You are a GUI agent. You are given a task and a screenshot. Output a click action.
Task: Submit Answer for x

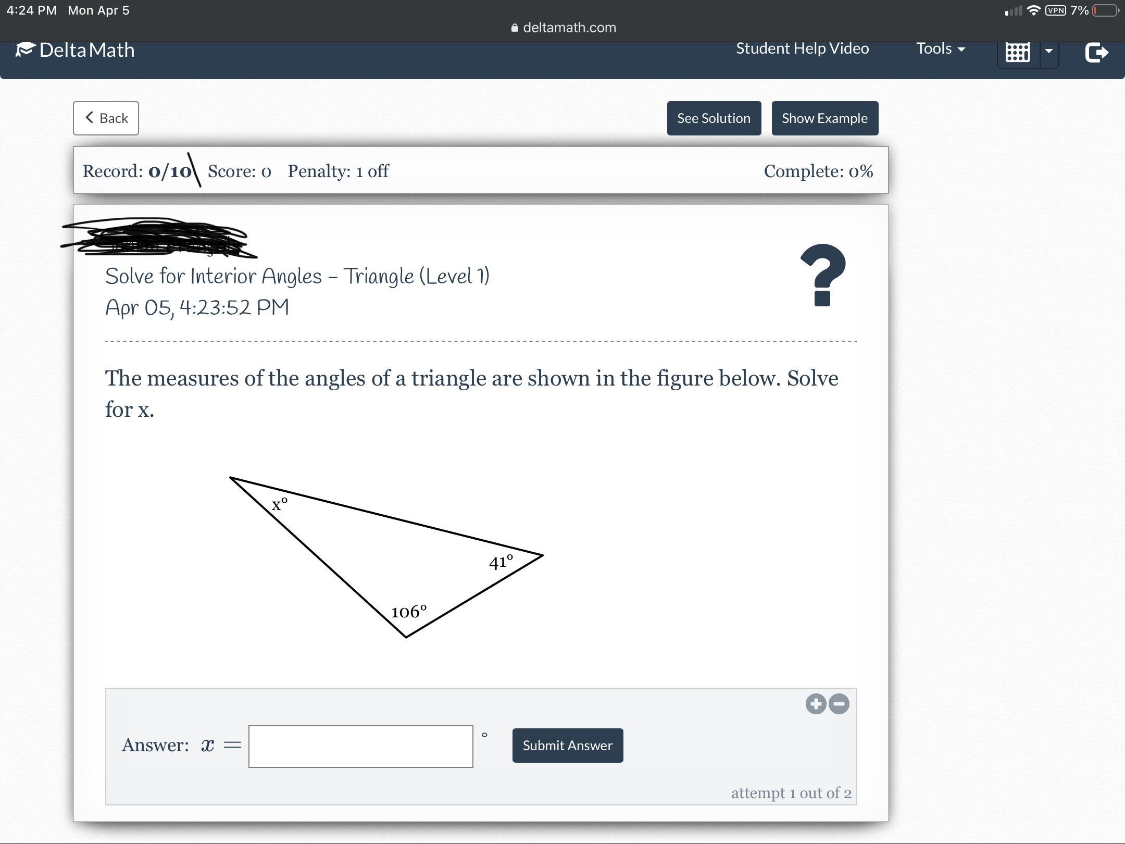pyautogui.click(x=567, y=746)
